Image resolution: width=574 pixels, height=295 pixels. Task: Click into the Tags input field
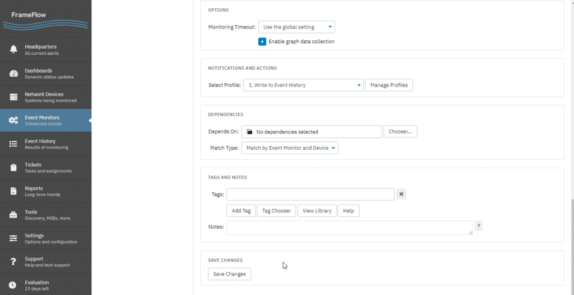311,194
